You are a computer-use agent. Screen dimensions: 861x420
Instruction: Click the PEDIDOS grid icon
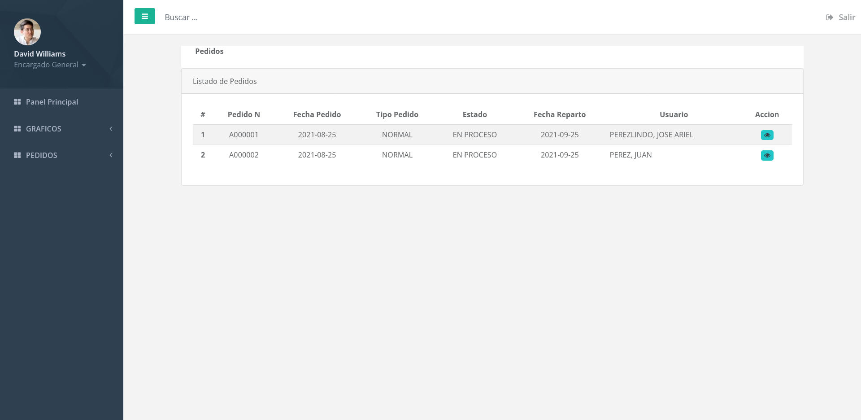tap(17, 155)
